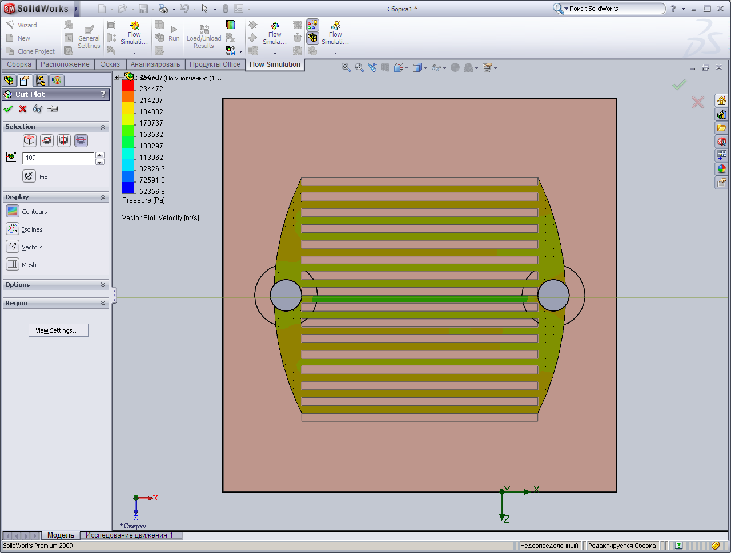This screenshot has width=731, height=553.
Task: Click the Save disk icon in title bar
Action: pyautogui.click(x=143, y=9)
